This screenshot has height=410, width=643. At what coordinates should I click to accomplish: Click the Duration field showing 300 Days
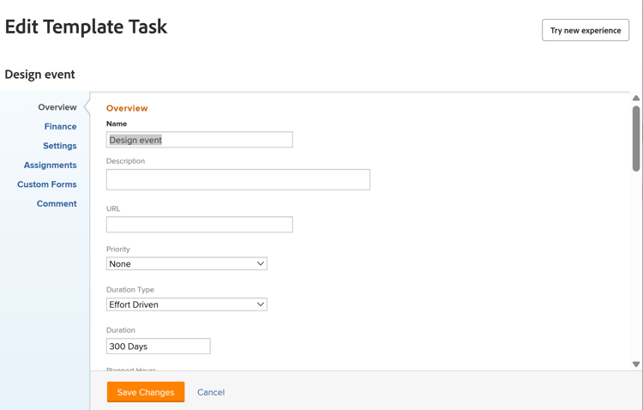158,347
